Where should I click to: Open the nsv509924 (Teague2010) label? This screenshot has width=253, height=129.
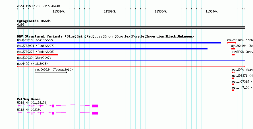(x=54, y=70)
